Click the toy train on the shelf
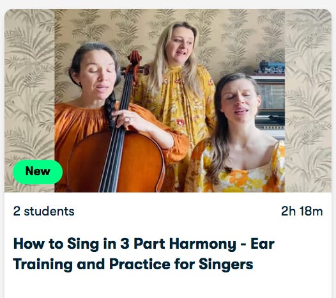Screen dimensions: 336x298 [x=270, y=67]
